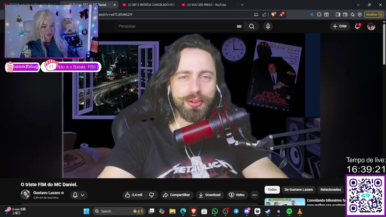
Task: Open Telegram in taskbar
Action: [236, 211]
